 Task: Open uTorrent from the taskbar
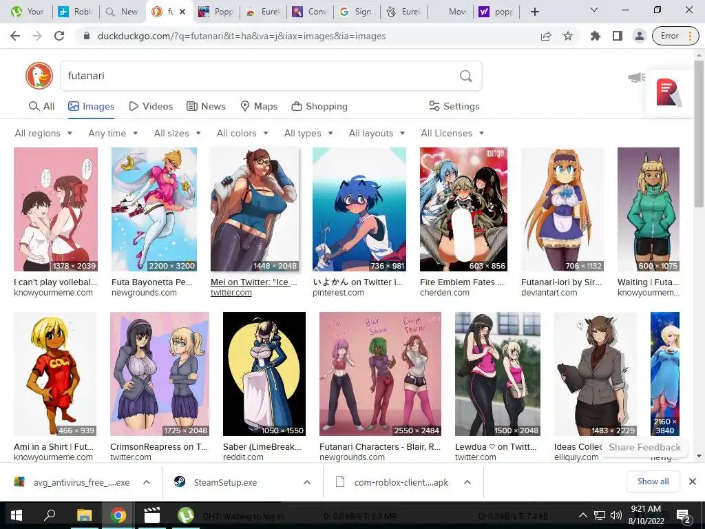tap(186, 515)
